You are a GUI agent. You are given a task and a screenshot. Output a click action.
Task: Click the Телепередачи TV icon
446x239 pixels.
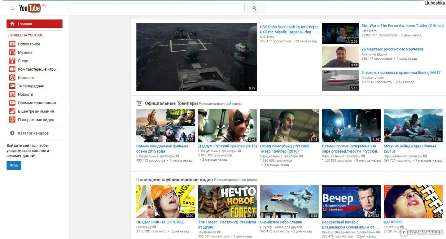pyautogui.click(x=12, y=86)
